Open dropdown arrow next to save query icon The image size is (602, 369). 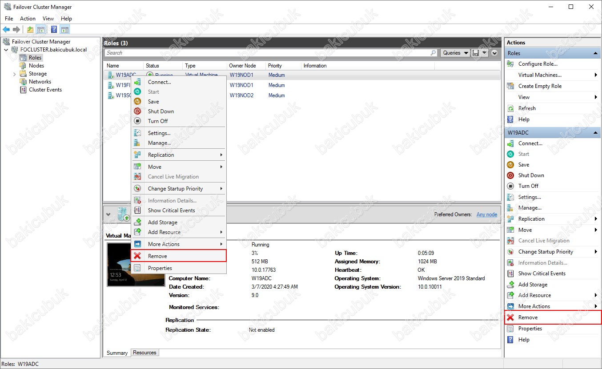point(484,53)
